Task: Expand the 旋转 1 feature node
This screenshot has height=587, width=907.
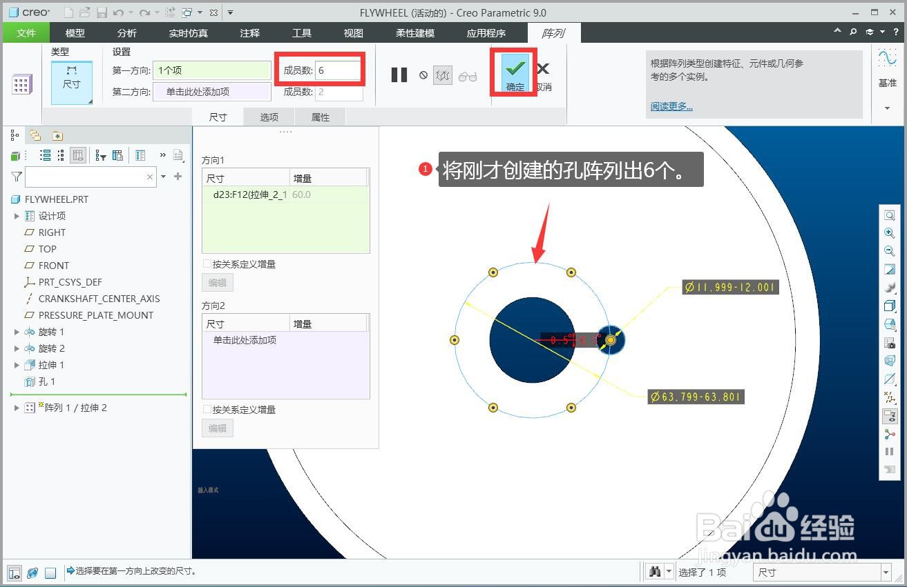Action: pos(17,332)
